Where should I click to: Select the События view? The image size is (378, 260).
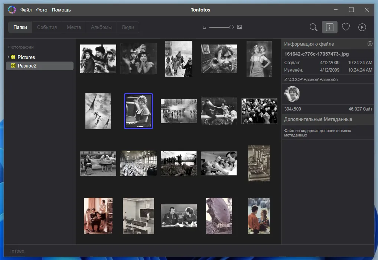click(47, 27)
